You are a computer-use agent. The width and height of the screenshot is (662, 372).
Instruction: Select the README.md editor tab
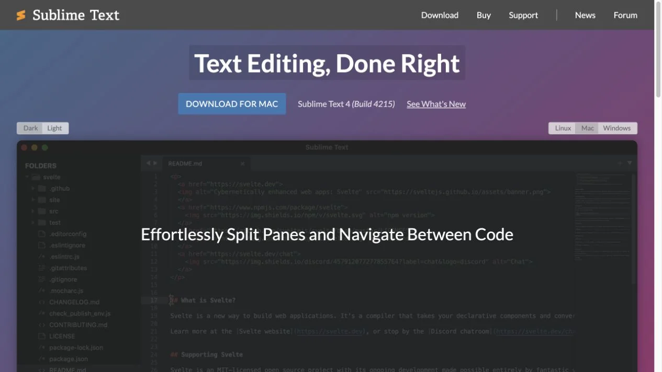click(x=205, y=164)
